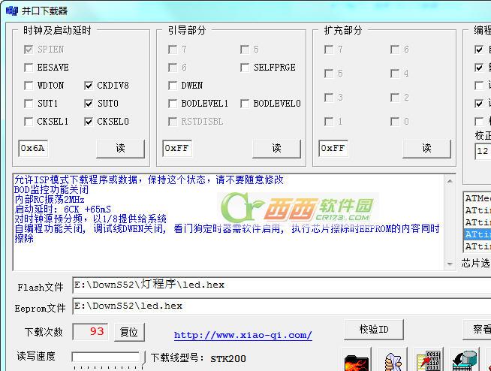Image resolution: width=491 pixels, height=371 pixels.
Task: Toggle the SELFPRGE checkbox
Action: click(245, 68)
